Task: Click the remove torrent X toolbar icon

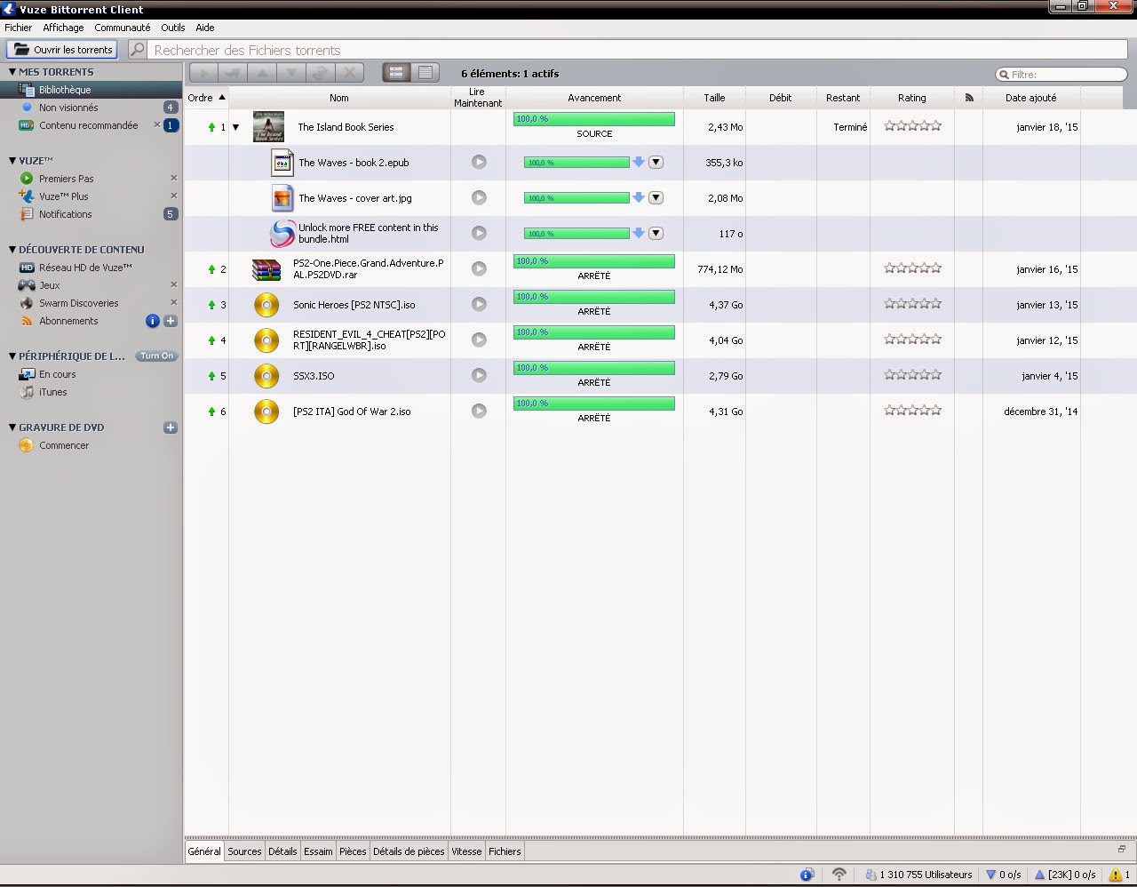Action: coord(350,73)
